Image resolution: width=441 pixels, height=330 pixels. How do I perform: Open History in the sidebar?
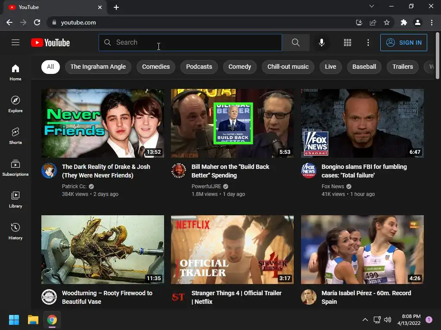pos(16,231)
